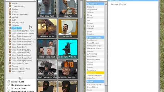
Task: Click the icon beside Skibidi Toilet (Fanmade)
Action: coord(10,52)
